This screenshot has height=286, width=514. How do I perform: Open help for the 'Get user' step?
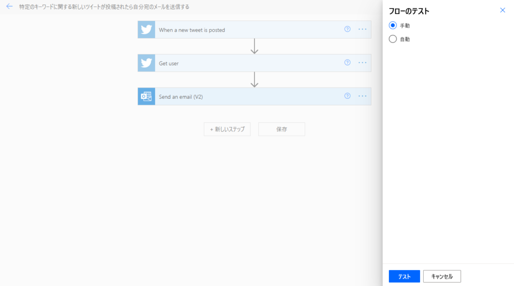click(347, 63)
